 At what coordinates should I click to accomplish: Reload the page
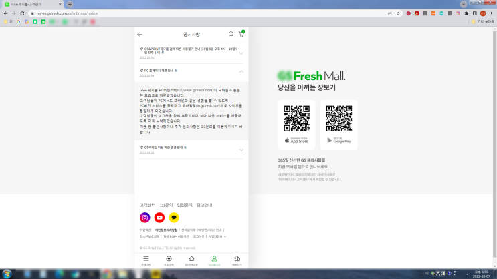(22, 13)
